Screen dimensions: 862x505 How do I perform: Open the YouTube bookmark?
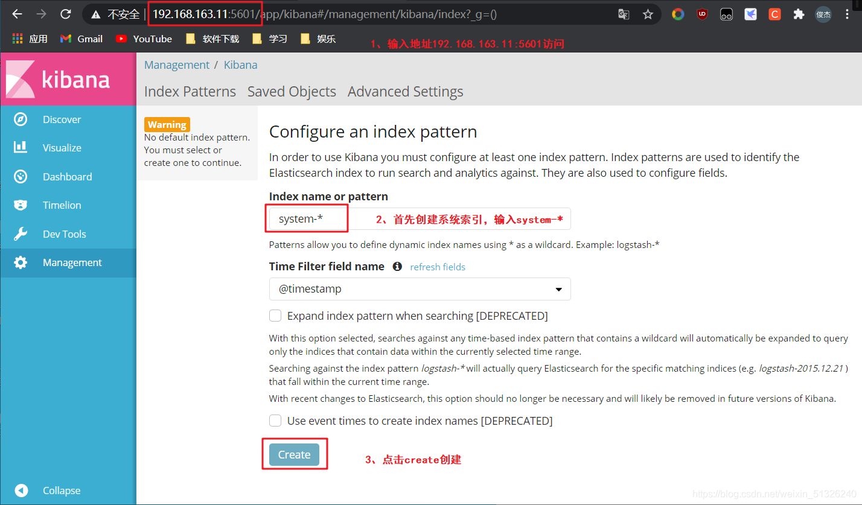tap(144, 39)
